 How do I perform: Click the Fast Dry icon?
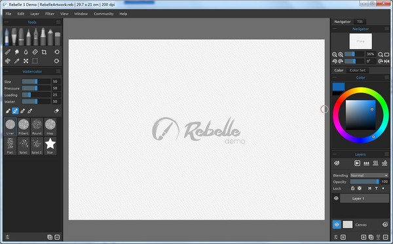(x=384, y=164)
